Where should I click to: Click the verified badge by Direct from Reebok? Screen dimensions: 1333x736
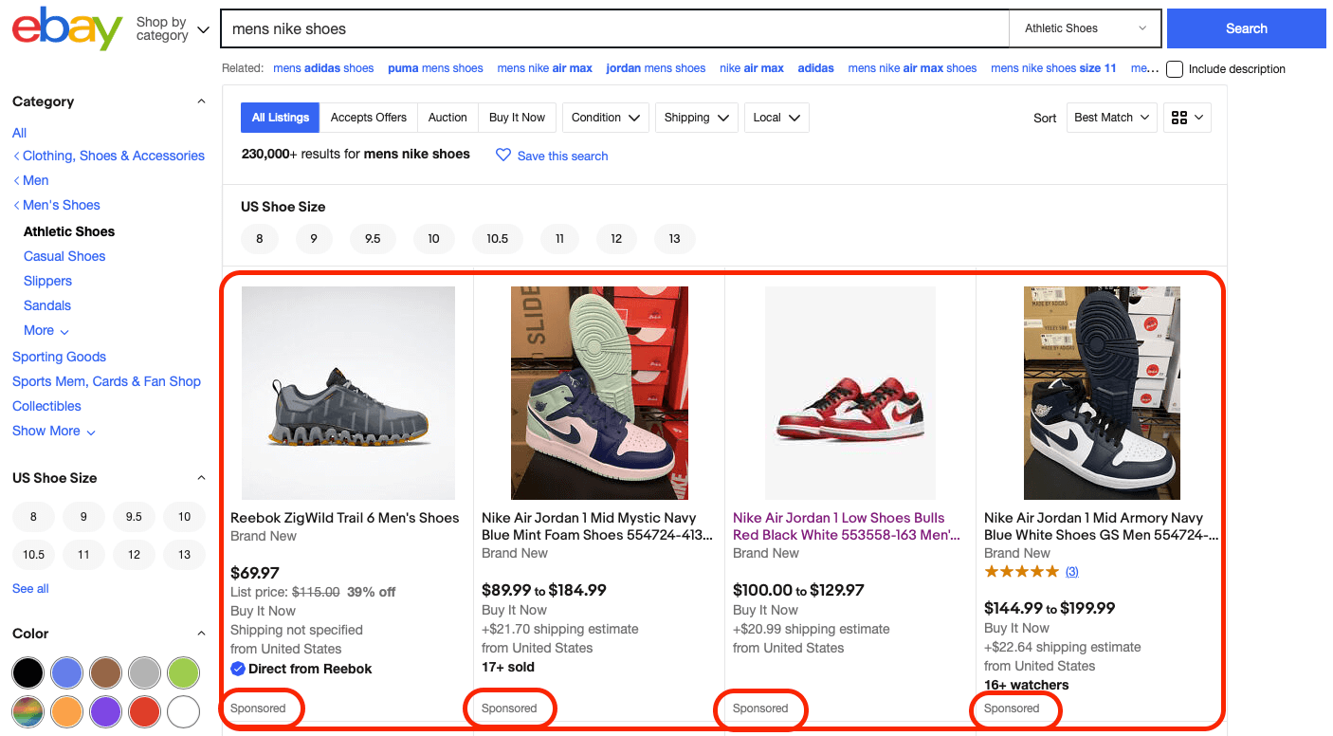(238, 669)
